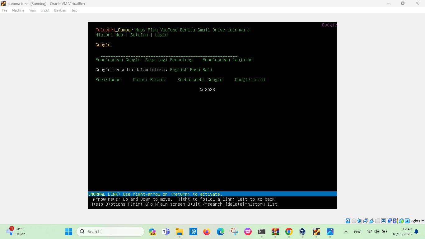Image resolution: width=425 pixels, height=239 pixels.
Task: Open the Devices menu
Action: pos(60,10)
